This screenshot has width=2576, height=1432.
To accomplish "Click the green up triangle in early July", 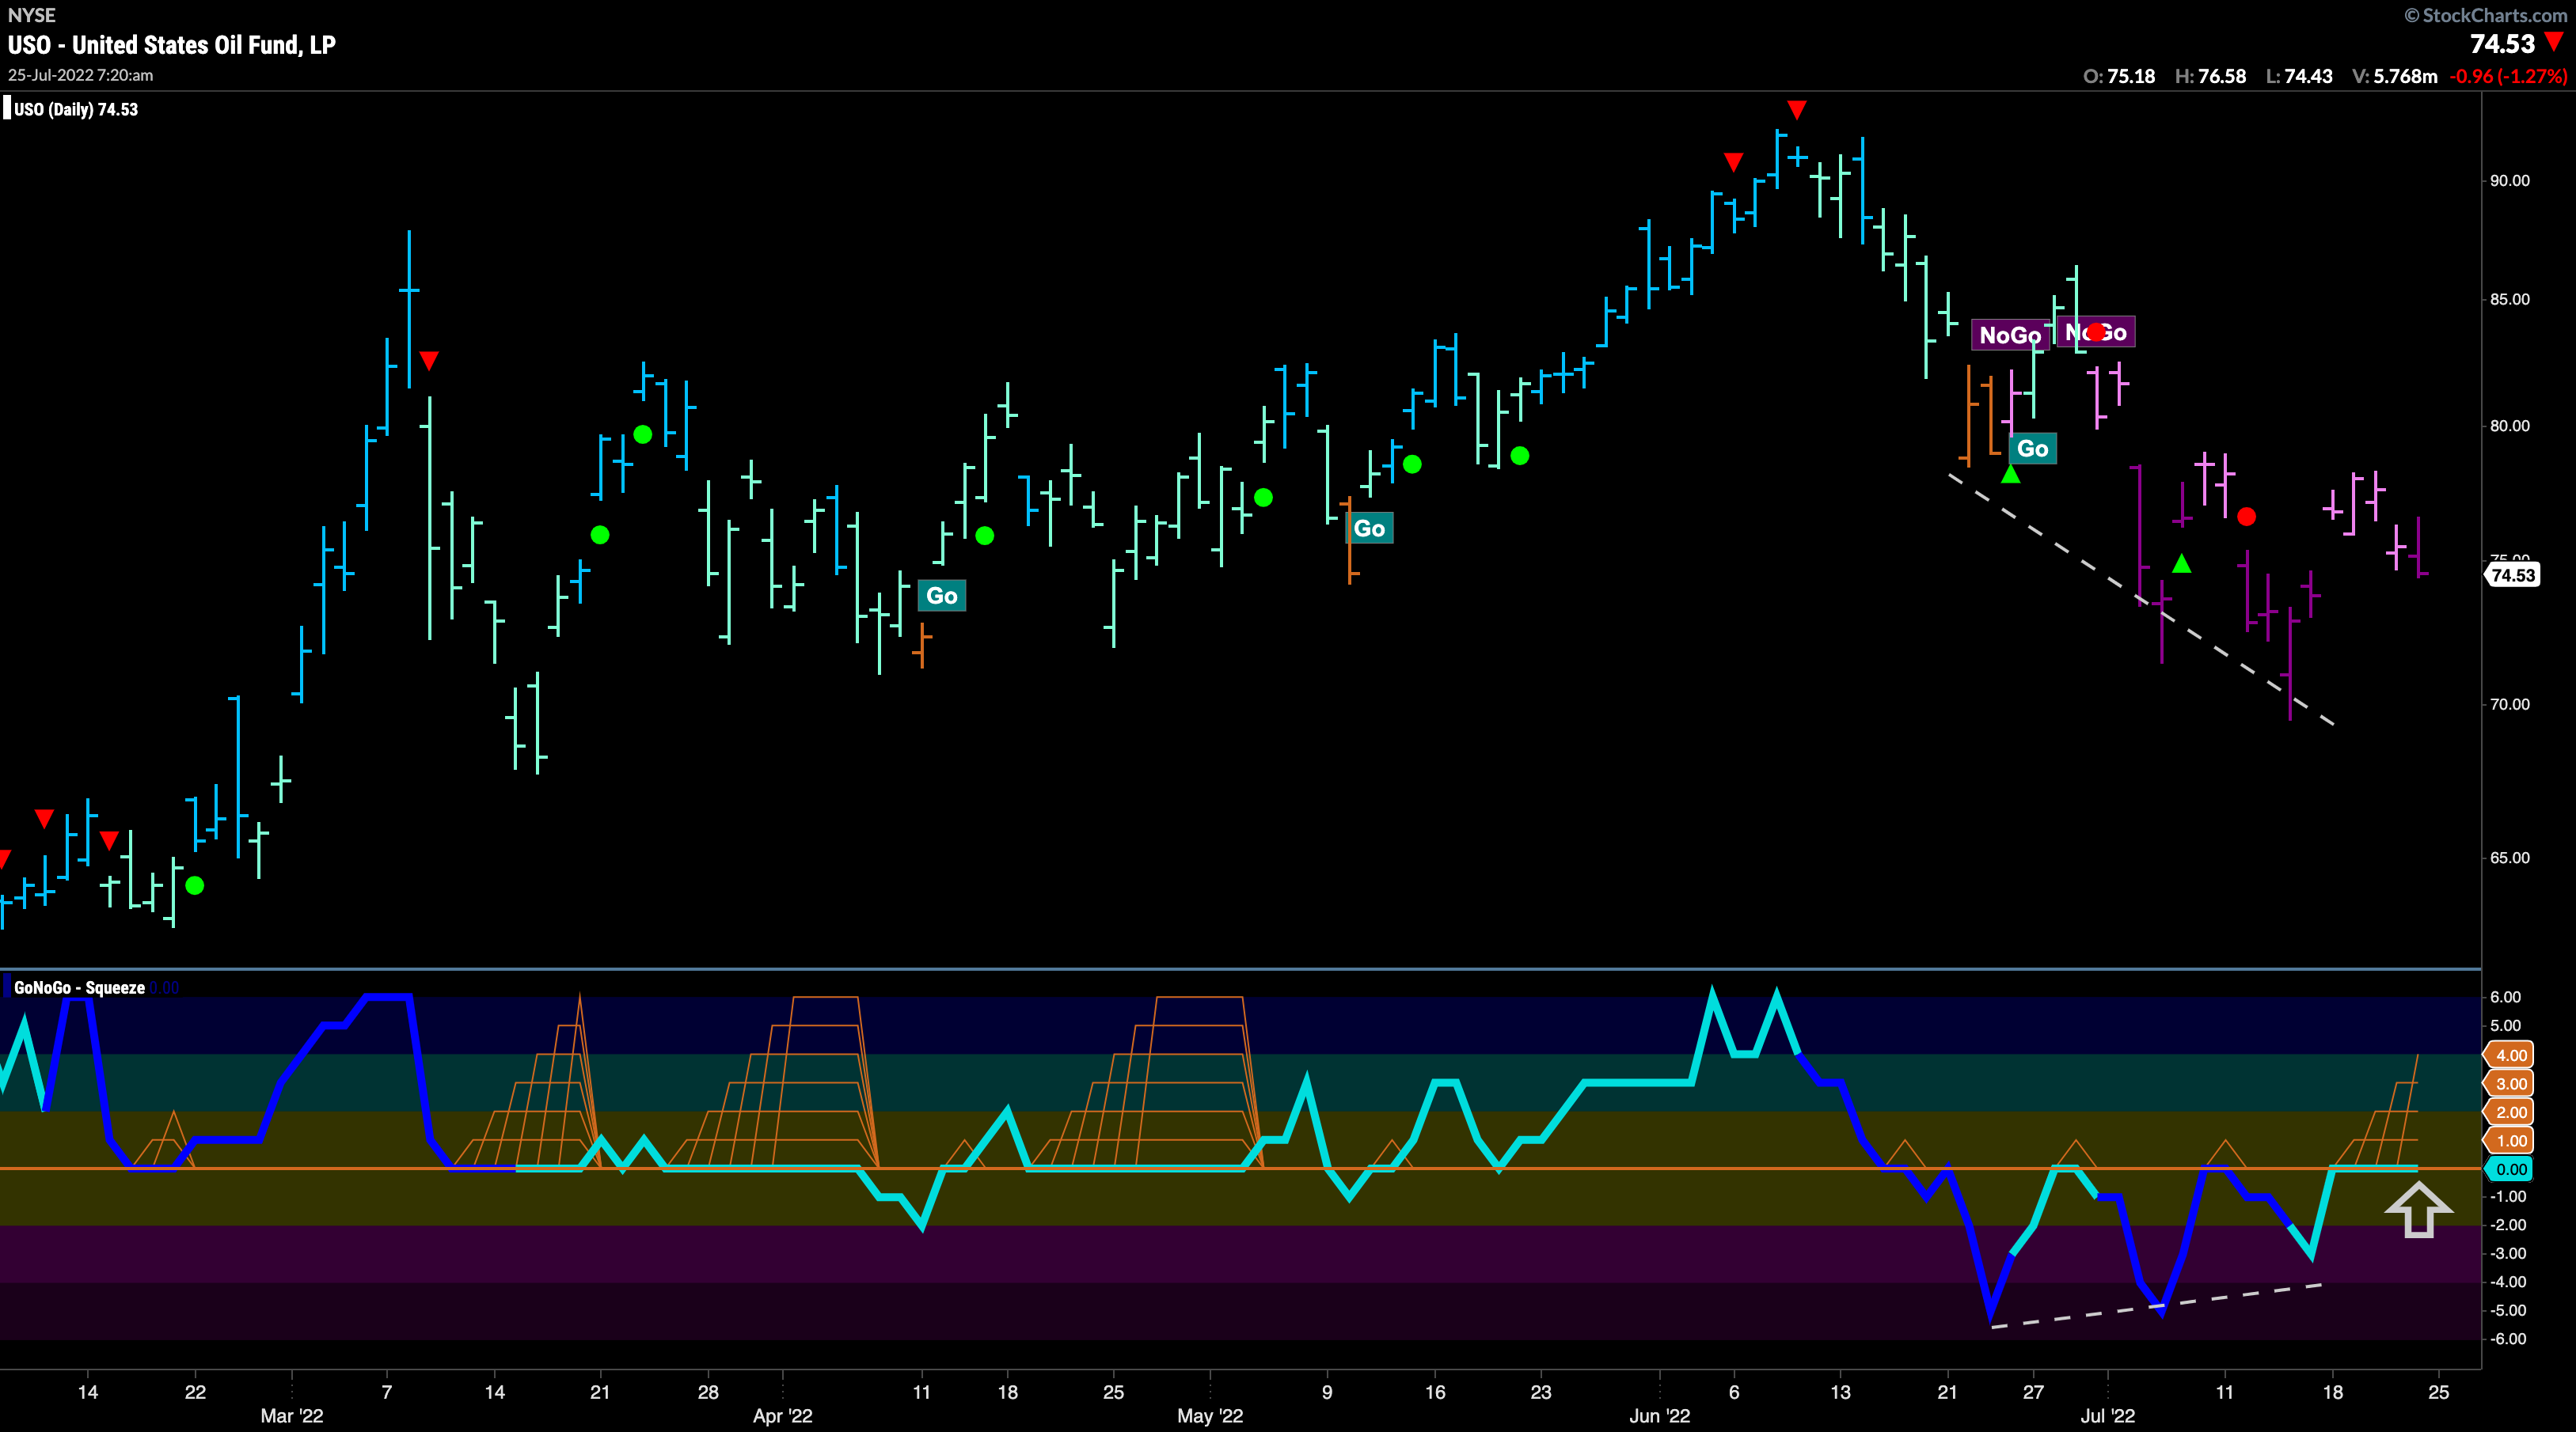I will point(2182,563).
